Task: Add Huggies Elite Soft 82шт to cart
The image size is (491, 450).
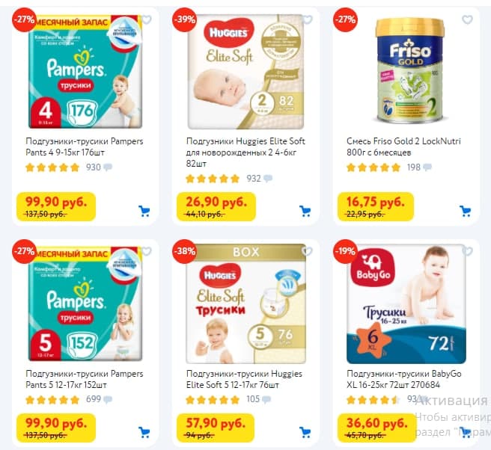Action: point(305,211)
